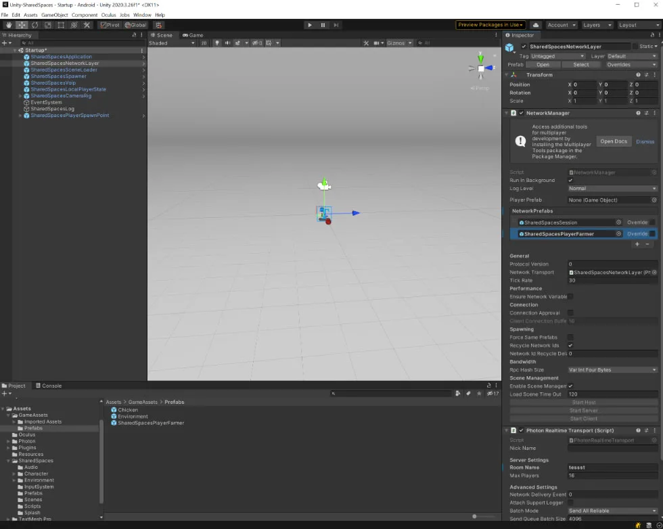Toggle Pivot handle position
Screen dimensions: 663x529
110,25
